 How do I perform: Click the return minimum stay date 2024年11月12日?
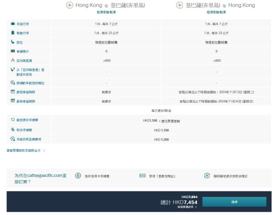[x=236, y=92]
